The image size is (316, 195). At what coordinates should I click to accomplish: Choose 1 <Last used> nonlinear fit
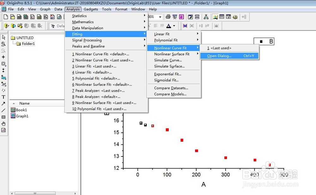[x=229, y=48]
